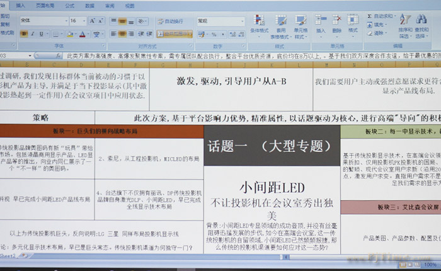441x271 pixels.
Task: Open 条件格式 conditional formatting
Action: (x=259, y=24)
